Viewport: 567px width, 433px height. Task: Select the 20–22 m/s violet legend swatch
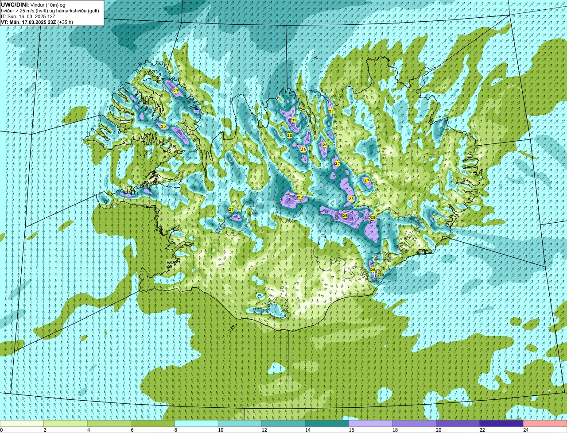(x=458, y=423)
